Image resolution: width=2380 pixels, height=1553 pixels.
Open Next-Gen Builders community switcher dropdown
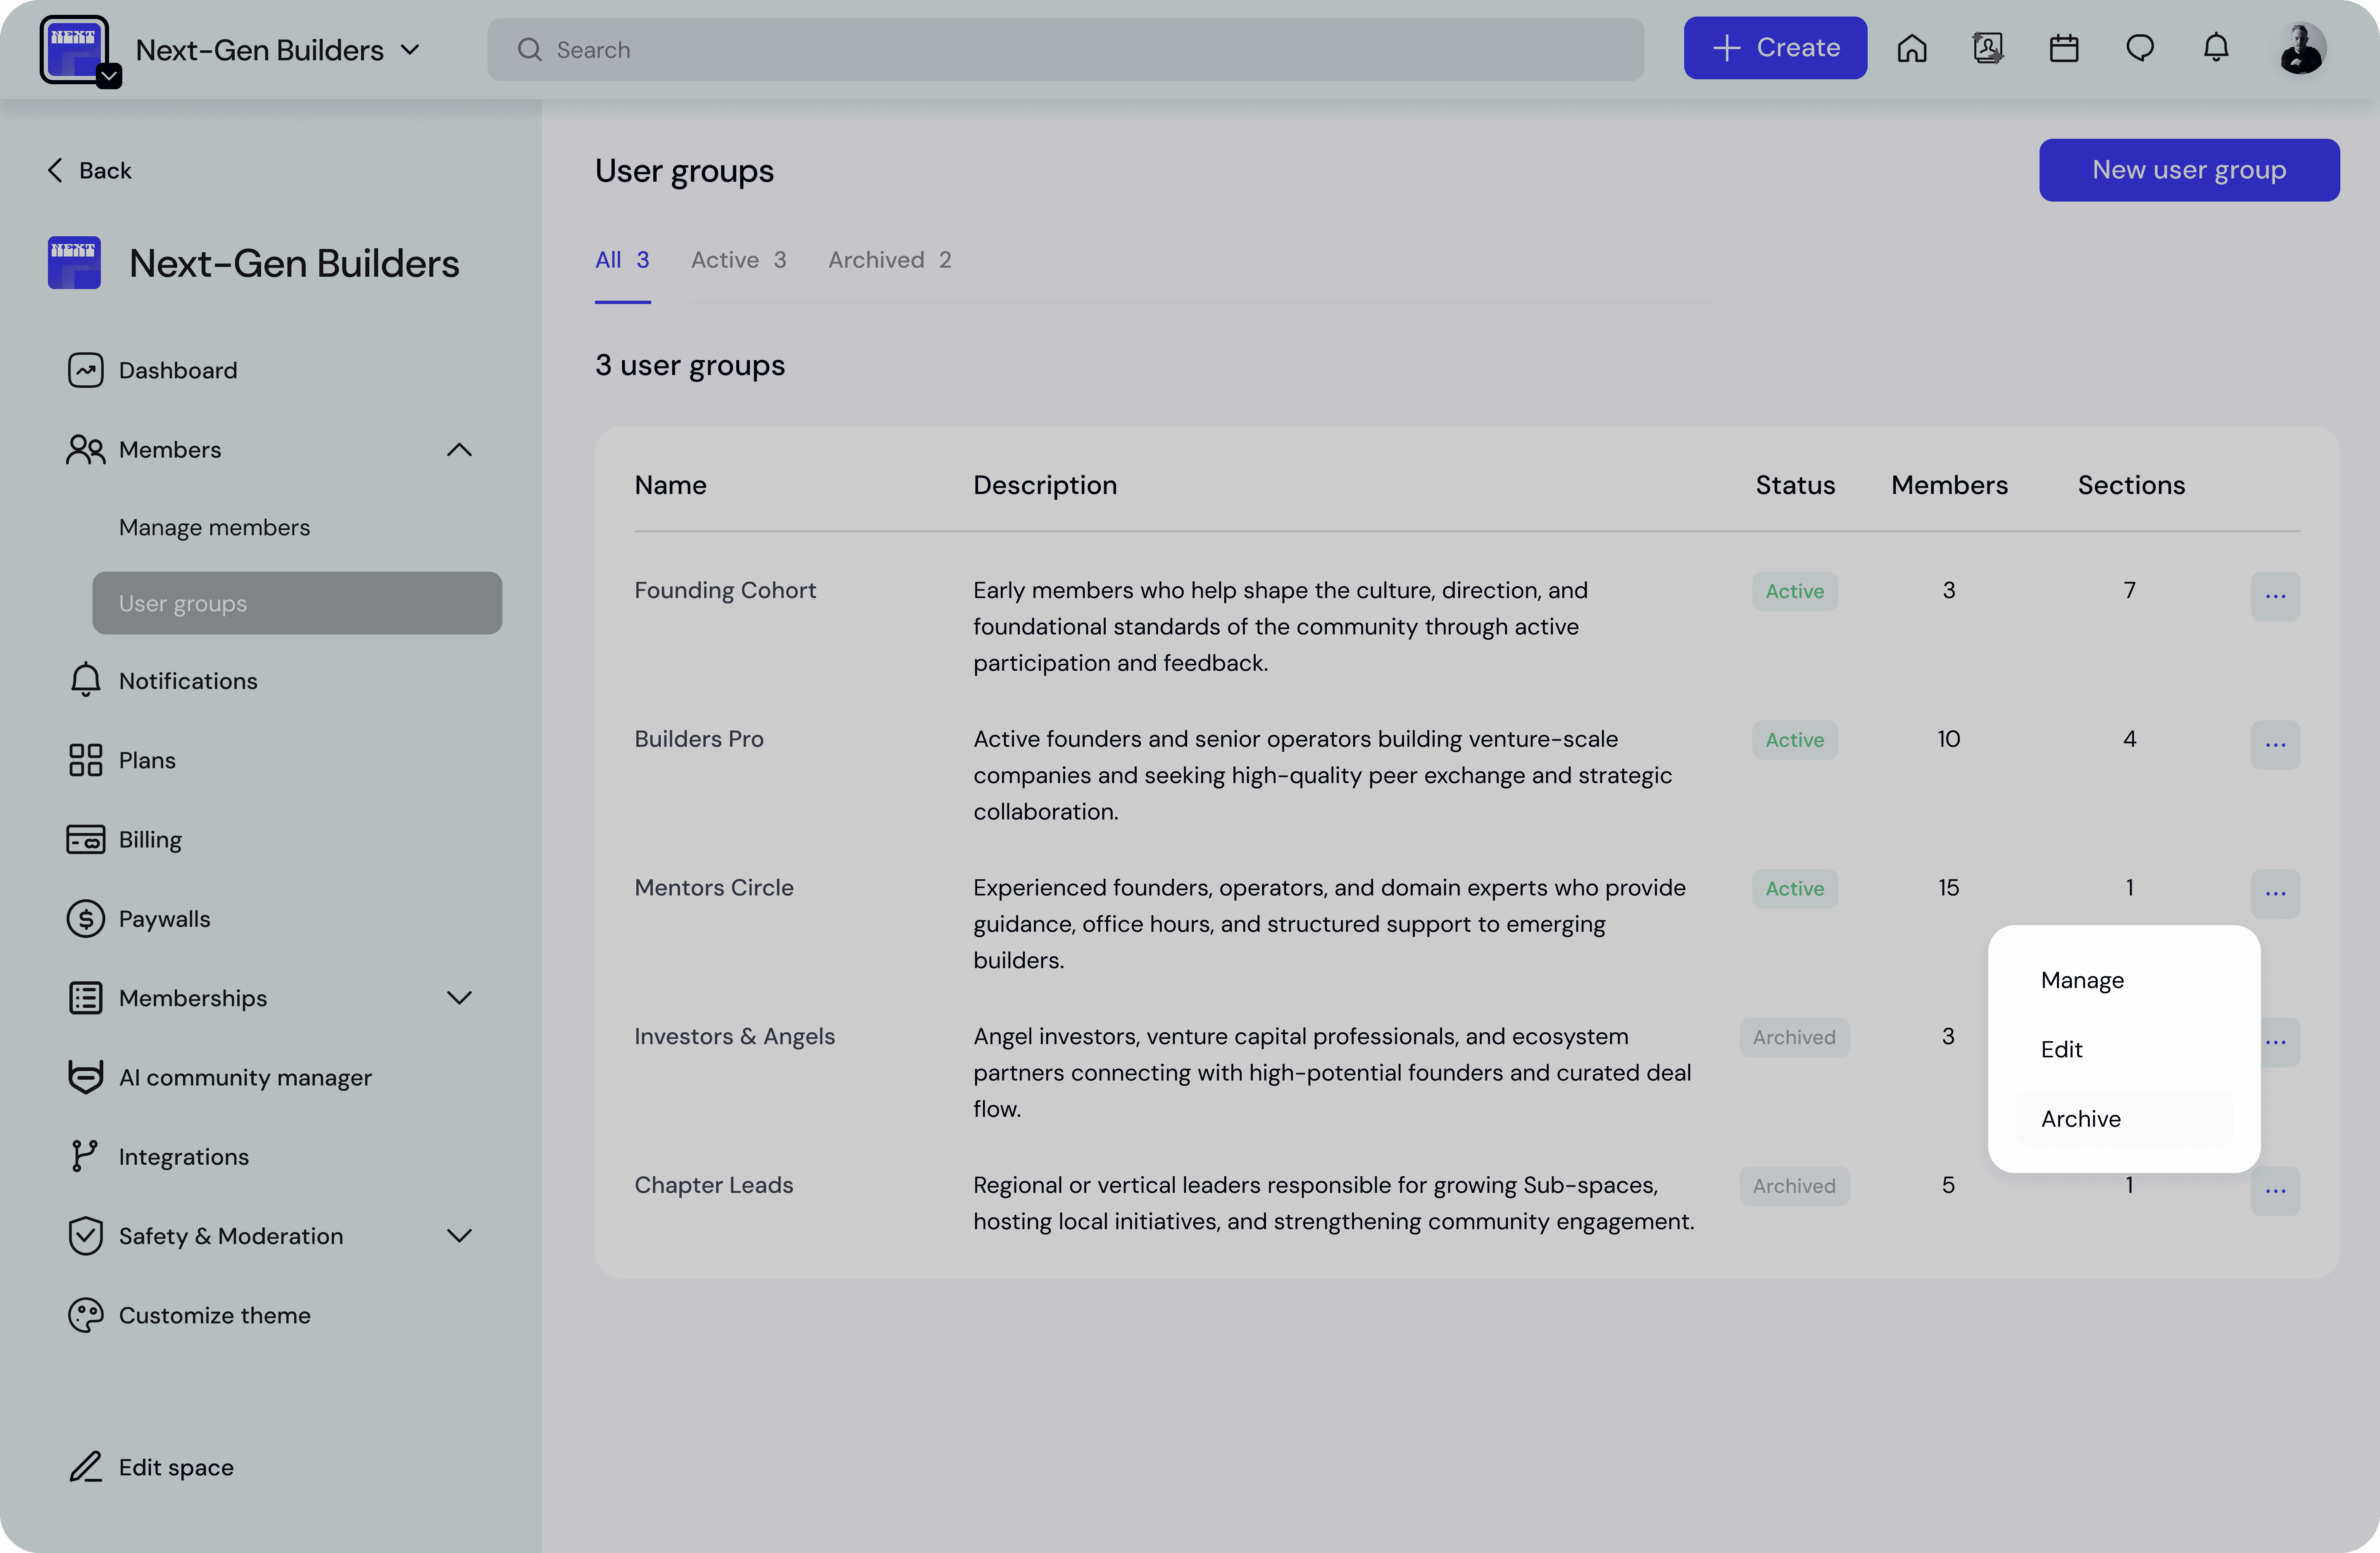pos(278,50)
